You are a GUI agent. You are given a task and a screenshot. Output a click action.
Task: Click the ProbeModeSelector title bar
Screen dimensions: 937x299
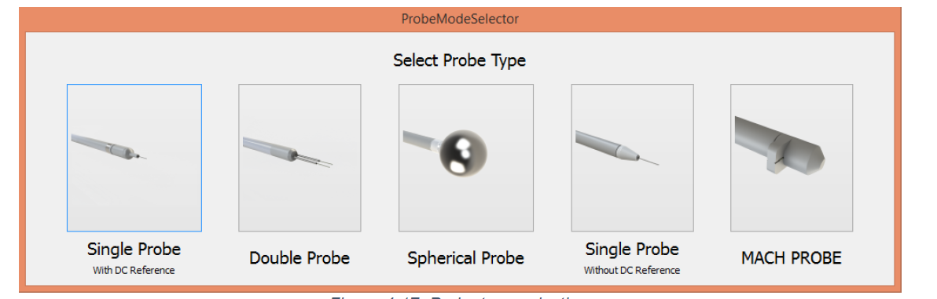click(460, 19)
